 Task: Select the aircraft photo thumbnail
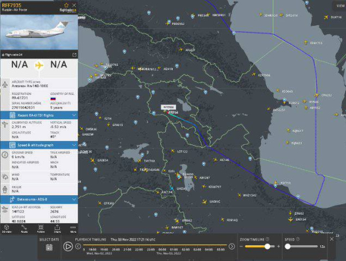tap(39, 32)
